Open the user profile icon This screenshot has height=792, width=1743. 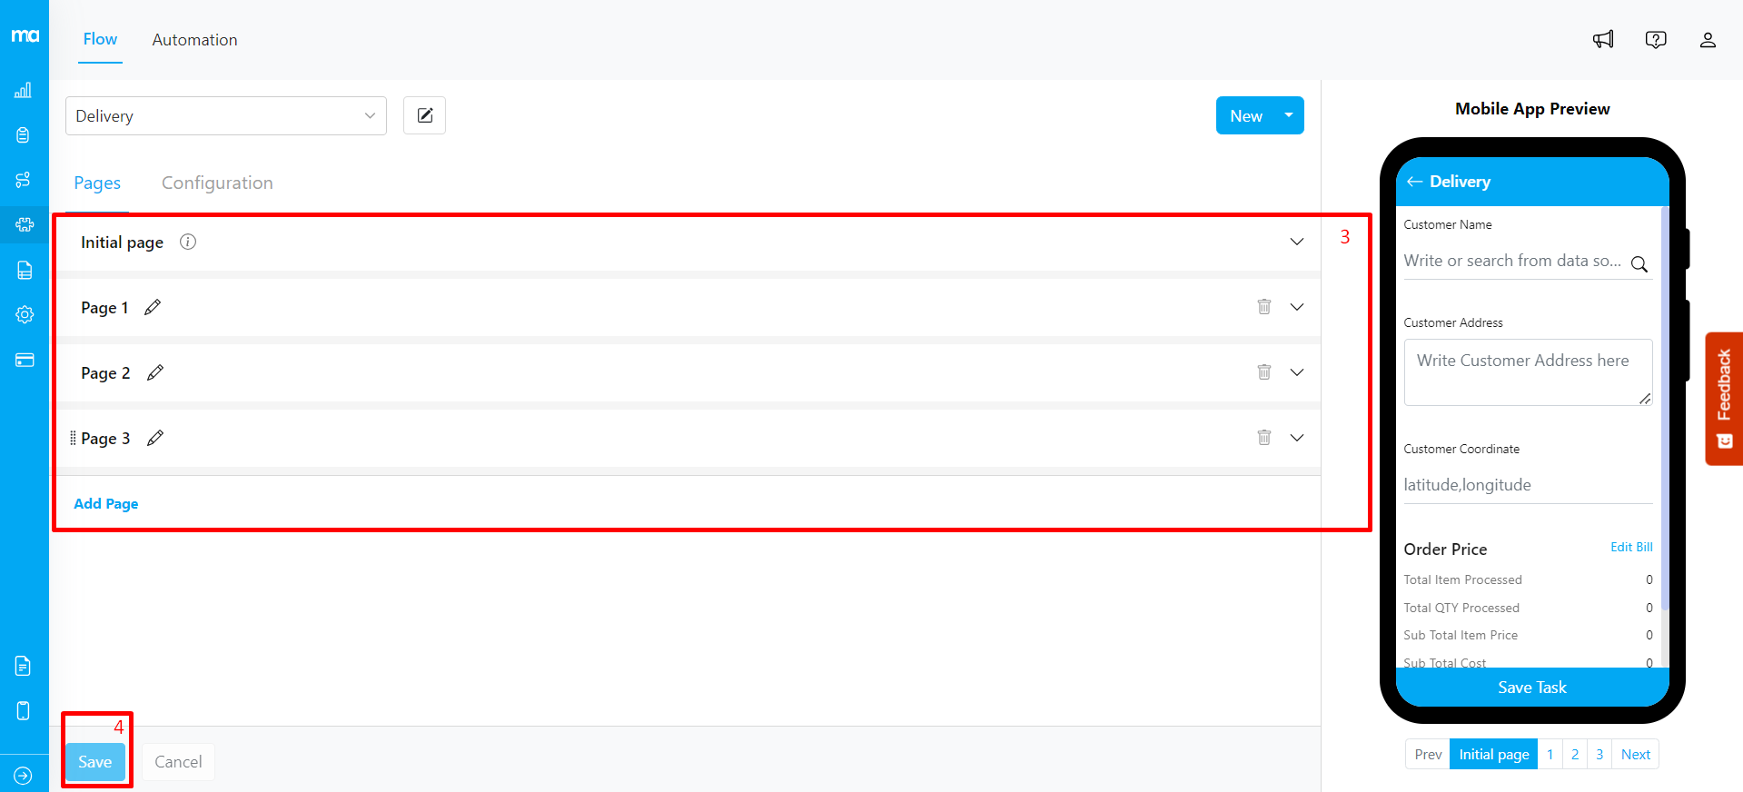tap(1708, 40)
